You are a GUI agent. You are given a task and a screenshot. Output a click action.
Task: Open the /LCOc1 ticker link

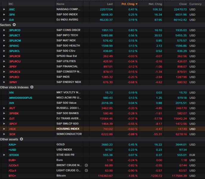point(14,165)
